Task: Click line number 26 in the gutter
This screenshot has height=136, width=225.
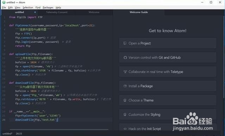Action: [4, 120]
